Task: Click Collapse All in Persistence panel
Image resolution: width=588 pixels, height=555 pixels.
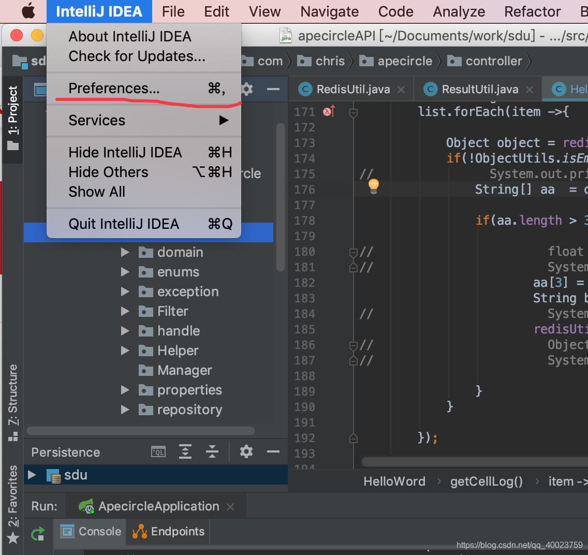Action: coord(212,451)
